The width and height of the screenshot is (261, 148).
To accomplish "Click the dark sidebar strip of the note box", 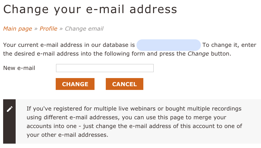I will [x=9, y=121].
